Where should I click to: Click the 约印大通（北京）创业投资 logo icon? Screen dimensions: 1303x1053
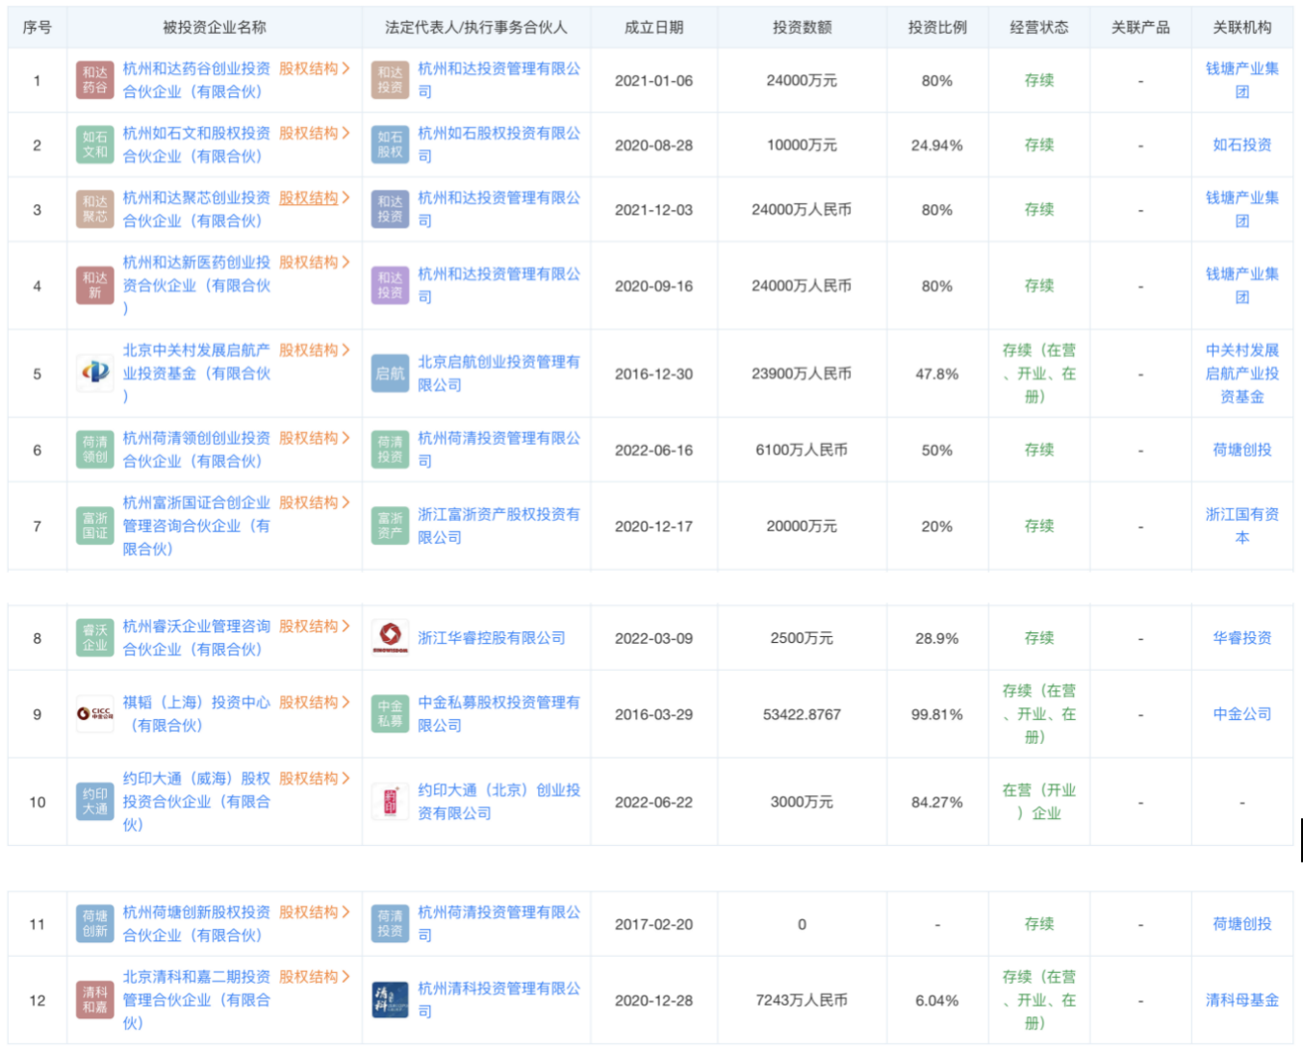point(390,801)
